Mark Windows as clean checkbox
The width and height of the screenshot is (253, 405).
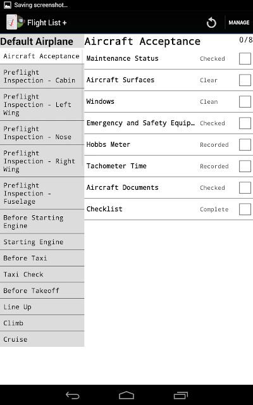click(245, 101)
